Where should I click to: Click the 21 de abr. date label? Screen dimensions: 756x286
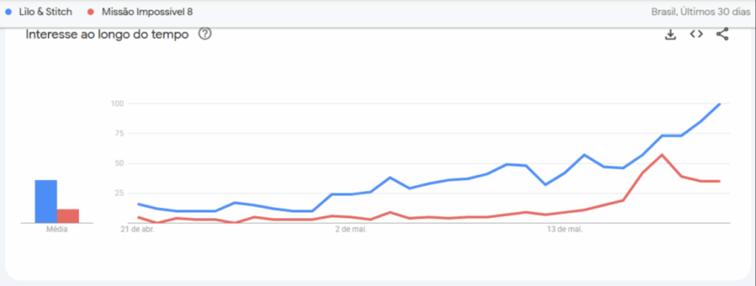(137, 230)
